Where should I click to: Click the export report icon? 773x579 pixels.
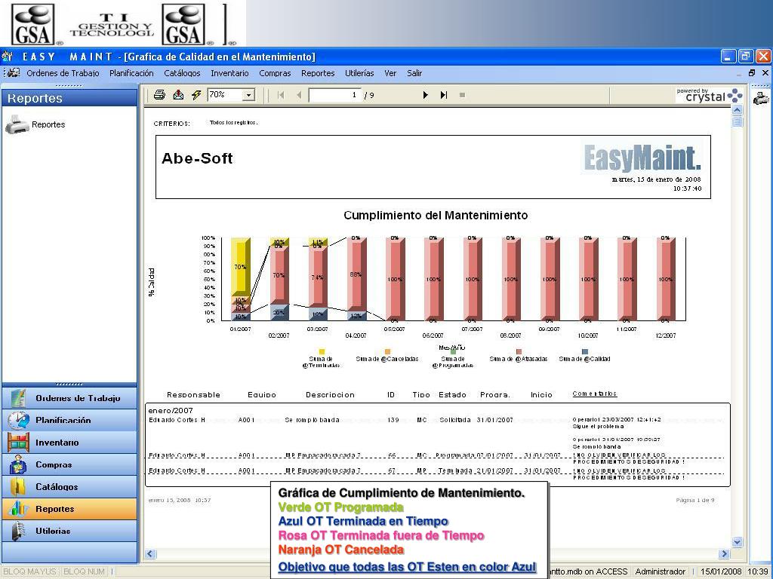pyautogui.click(x=178, y=95)
